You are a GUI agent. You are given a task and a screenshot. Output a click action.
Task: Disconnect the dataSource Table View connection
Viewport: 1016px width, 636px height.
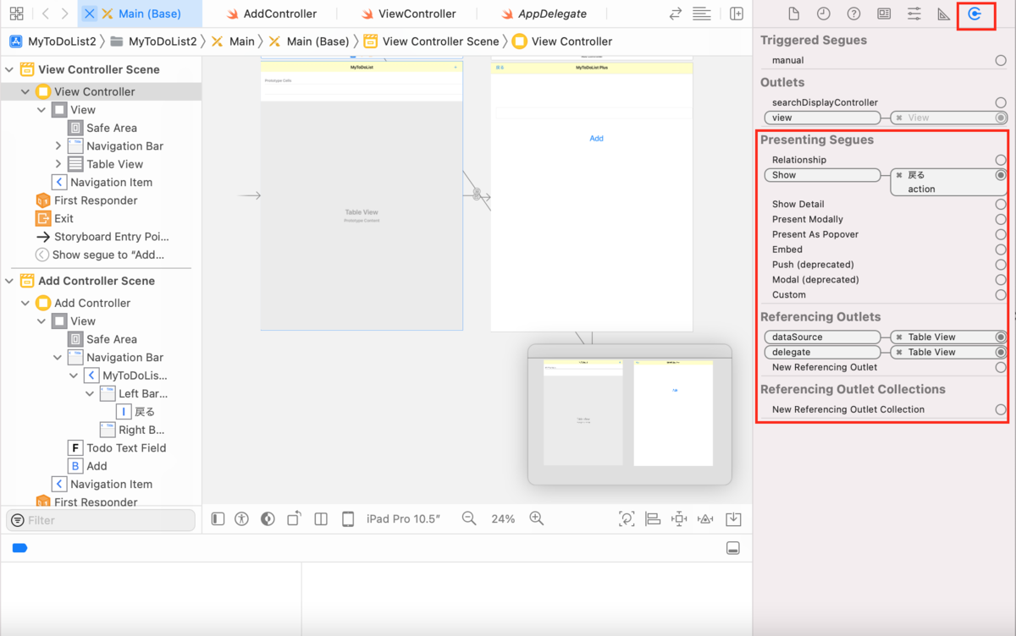[x=899, y=337]
